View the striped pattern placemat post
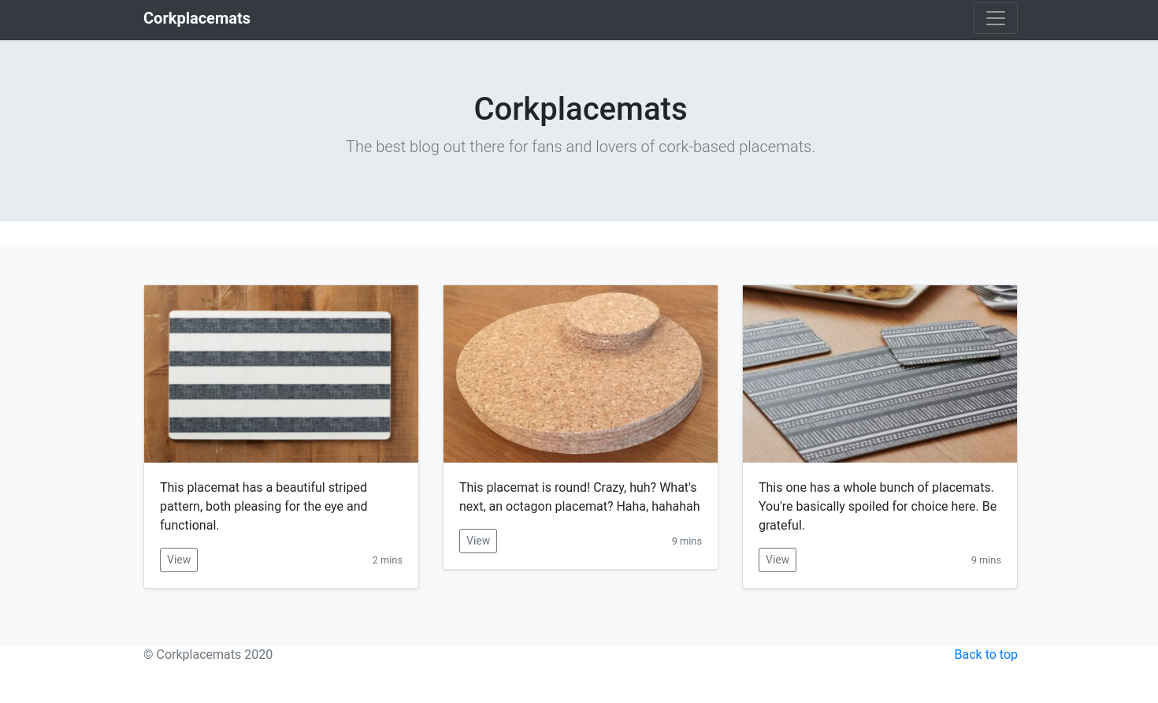Screen dimensions: 1158x703 tap(179, 560)
